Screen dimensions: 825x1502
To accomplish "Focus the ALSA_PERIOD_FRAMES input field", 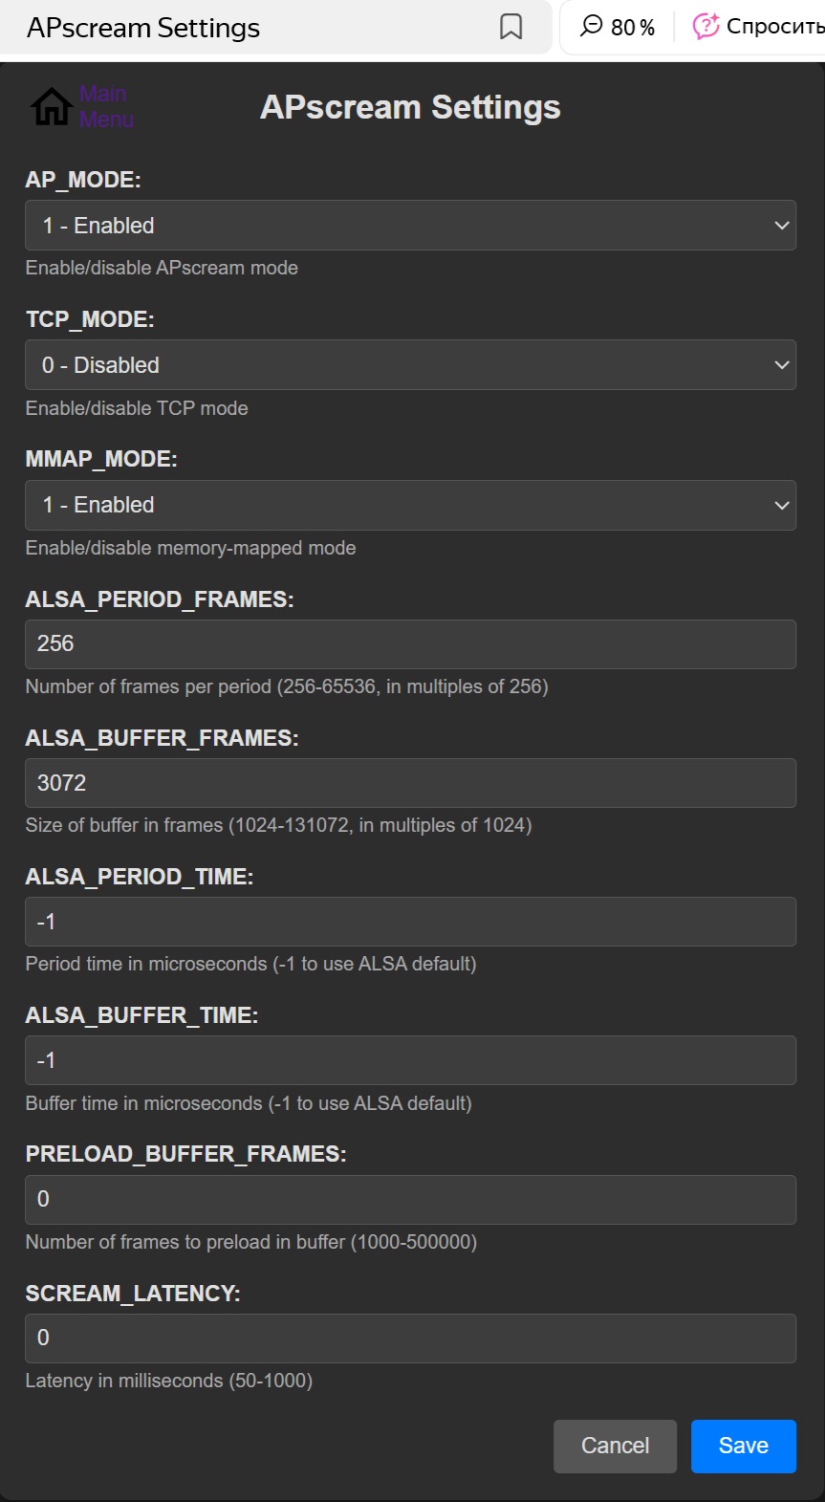I will click(x=410, y=644).
